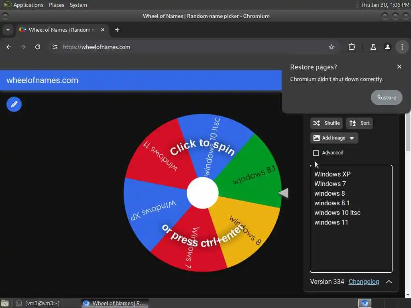Open the Applications menu
Image resolution: width=411 pixels, height=308 pixels.
[28, 5]
